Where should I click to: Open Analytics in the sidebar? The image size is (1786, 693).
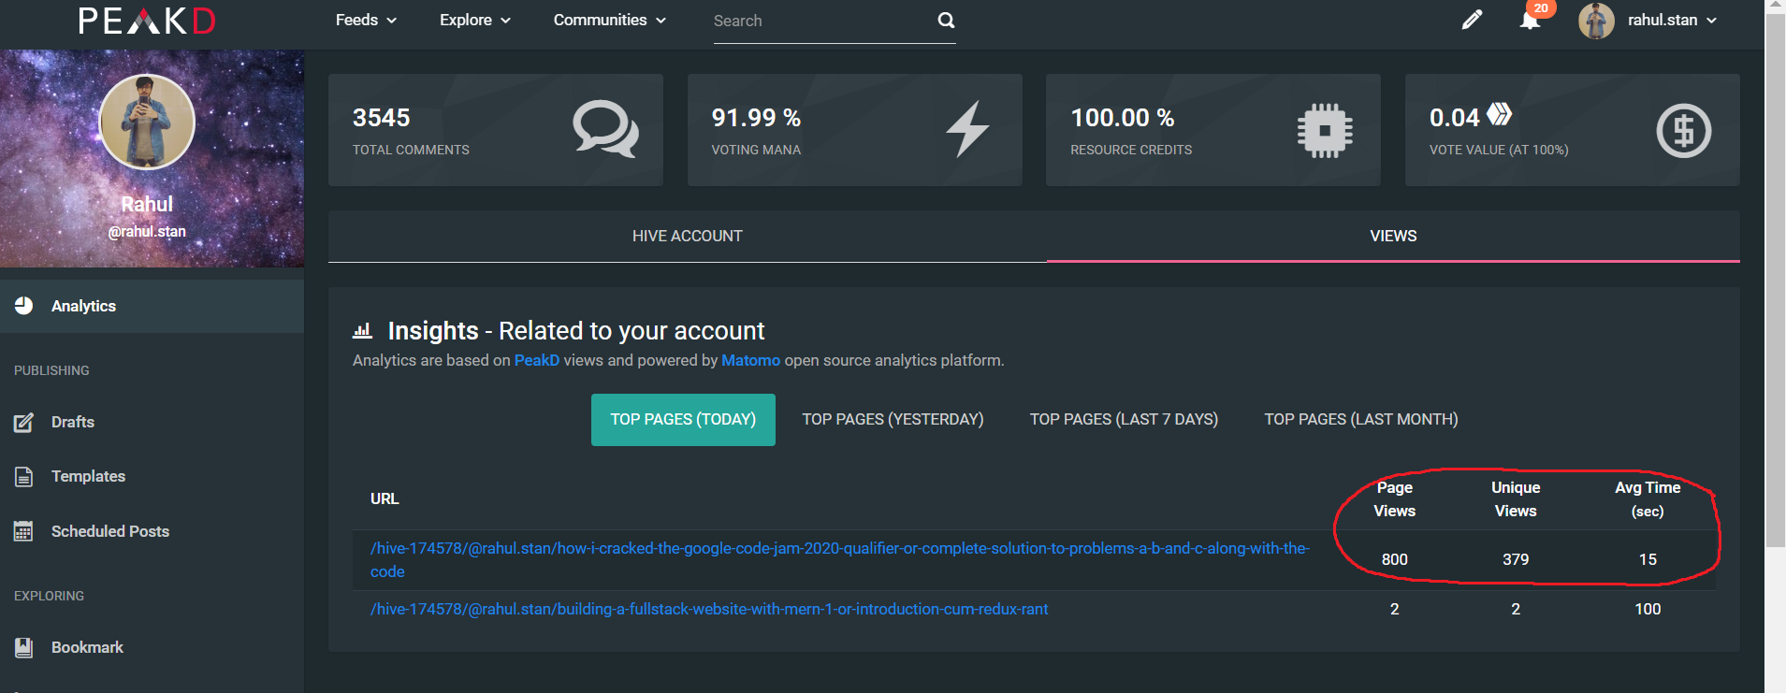pyautogui.click(x=152, y=306)
